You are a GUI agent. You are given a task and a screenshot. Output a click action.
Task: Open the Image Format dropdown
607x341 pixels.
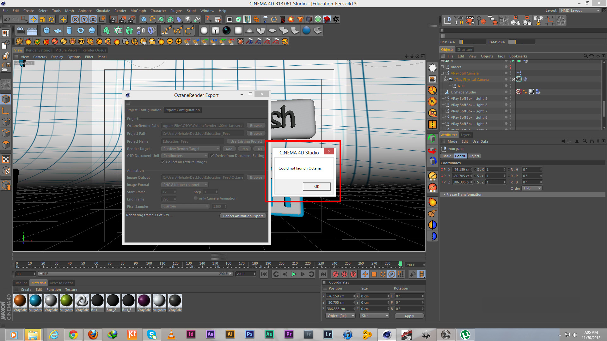click(x=185, y=185)
